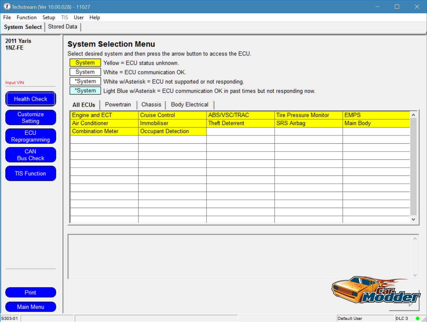Open the Setup menu
This screenshot has height=322, width=427.
[x=49, y=17]
